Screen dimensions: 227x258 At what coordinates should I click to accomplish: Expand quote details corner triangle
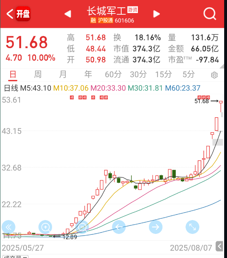pos(222,66)
